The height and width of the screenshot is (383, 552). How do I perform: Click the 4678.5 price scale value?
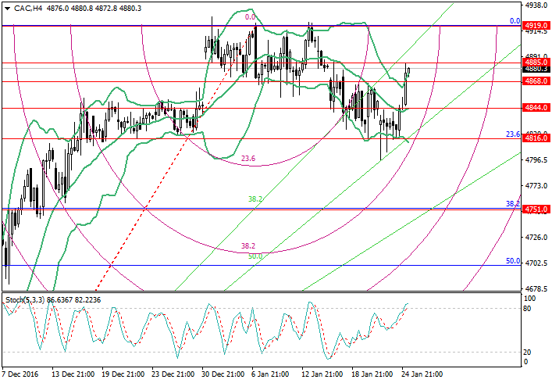click(x=536, y=289)
